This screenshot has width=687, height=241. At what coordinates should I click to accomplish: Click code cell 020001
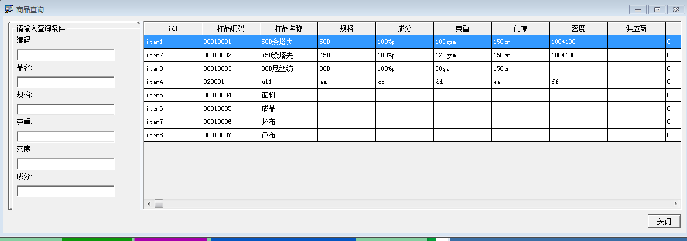pyautogui.click(x=231, y=82)
